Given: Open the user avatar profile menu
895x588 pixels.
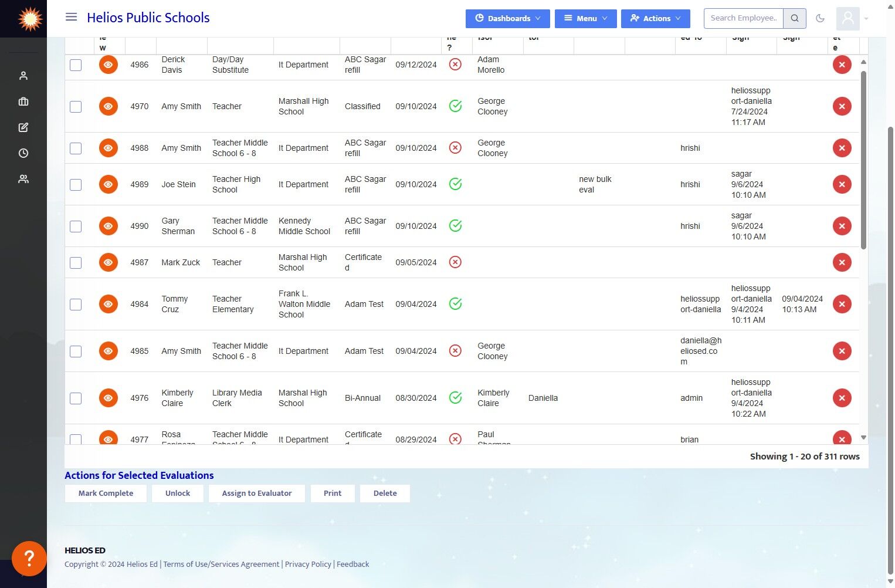Looking at the screenshot, I should (x=848, y=19).
